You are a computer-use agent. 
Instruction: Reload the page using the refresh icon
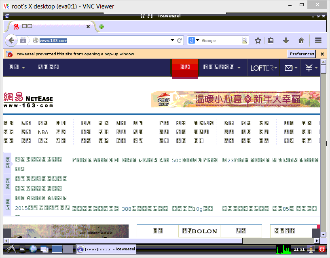180,40
